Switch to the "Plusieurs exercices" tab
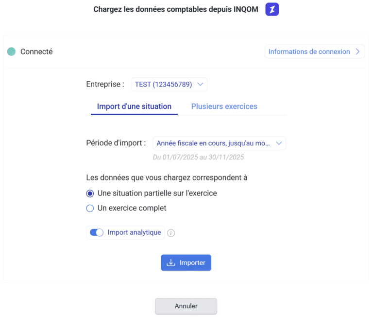This screenshot has width=373, height=317. [224, 106]
